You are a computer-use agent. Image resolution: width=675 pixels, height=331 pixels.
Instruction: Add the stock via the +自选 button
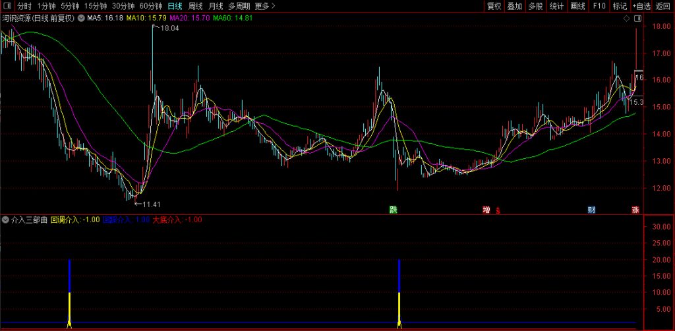pos(641,6)
